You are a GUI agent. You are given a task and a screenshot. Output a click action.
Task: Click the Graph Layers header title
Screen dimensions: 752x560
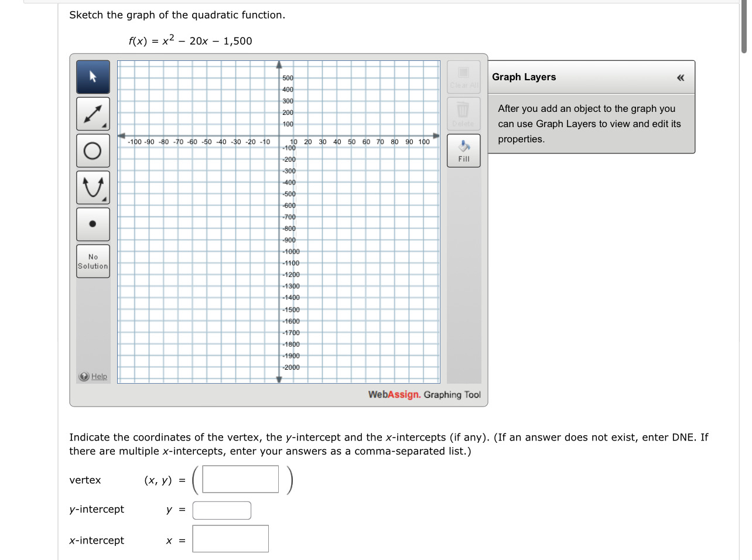click(x=524, y=77)
